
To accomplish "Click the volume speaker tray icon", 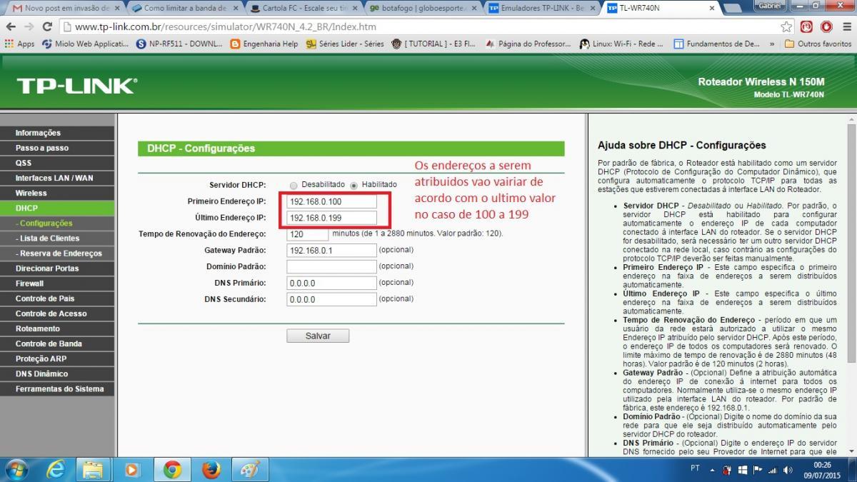I will [x=787, y=470].
